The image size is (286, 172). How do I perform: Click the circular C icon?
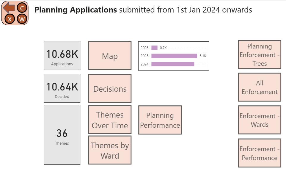pos(22,8)
